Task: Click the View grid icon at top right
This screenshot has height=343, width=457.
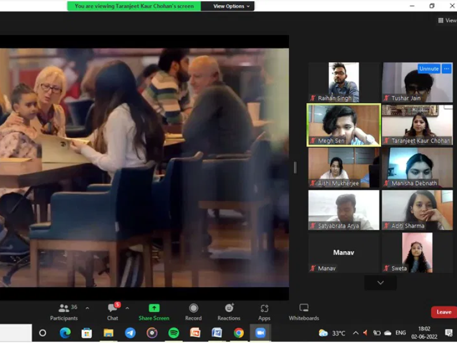Action: click(x=440, y=20)
